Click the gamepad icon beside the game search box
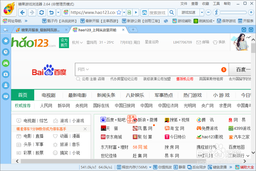The height and width of the screenshot is (171, 256). 145,13
